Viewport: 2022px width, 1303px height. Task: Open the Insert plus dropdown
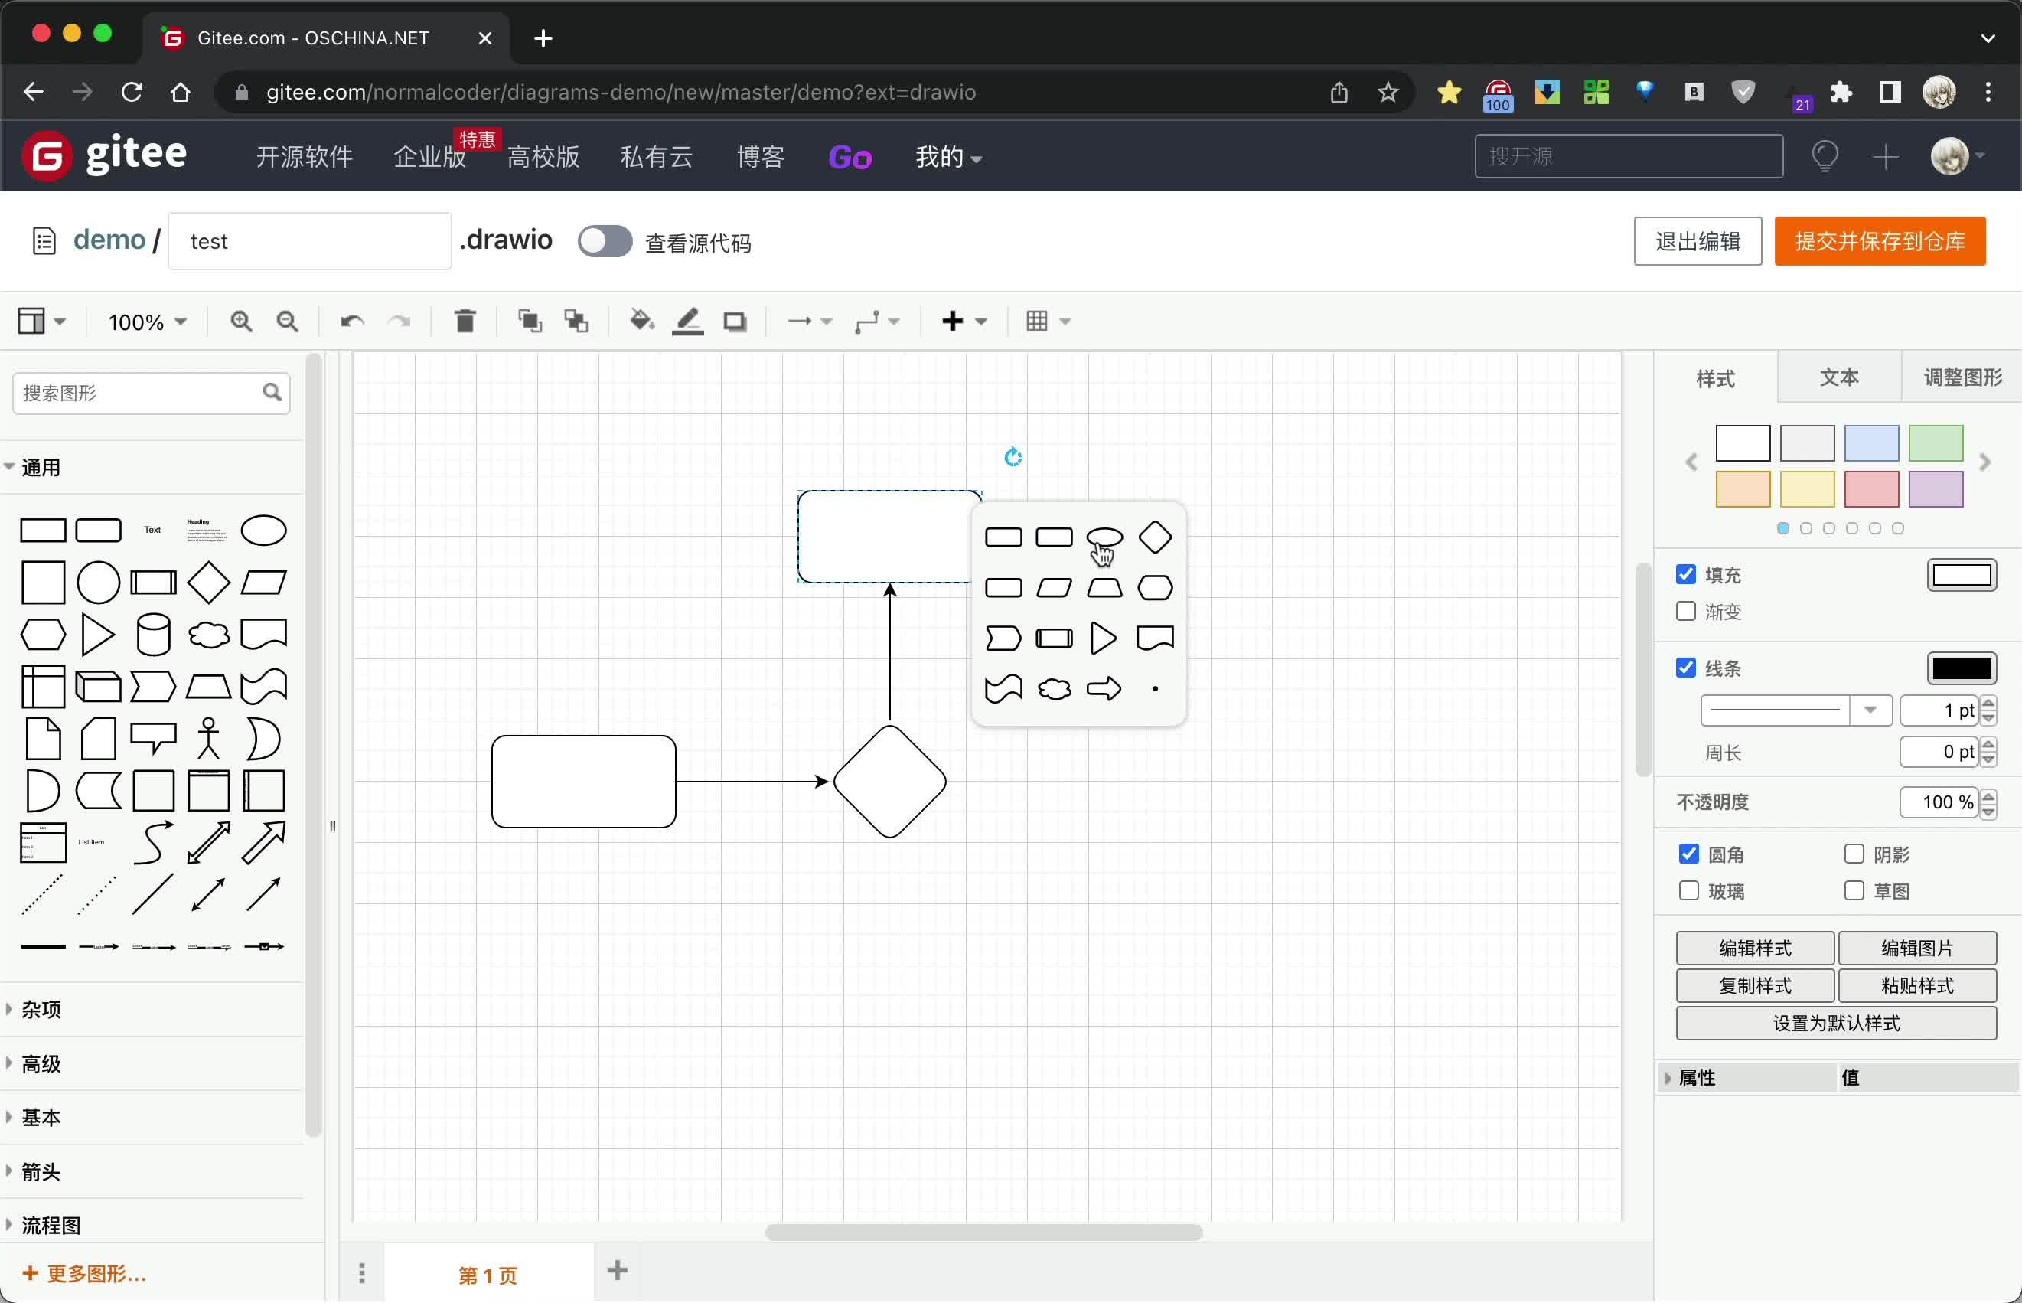[964, 322]
